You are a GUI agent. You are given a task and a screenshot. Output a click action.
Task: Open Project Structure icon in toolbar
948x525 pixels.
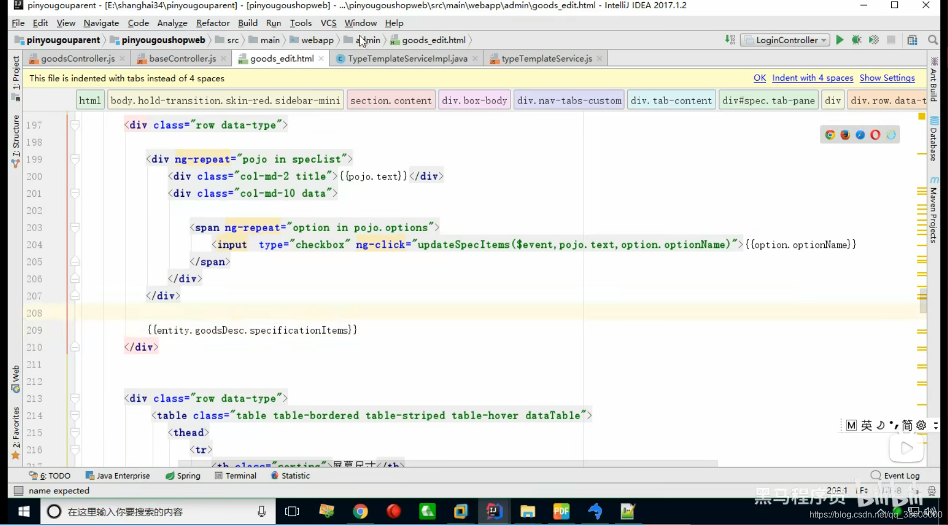(913, 40)
